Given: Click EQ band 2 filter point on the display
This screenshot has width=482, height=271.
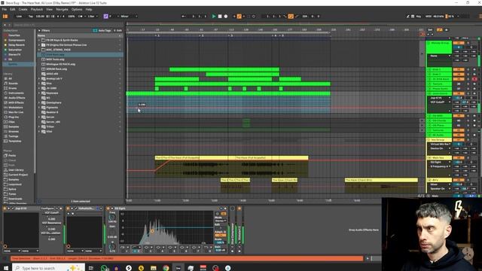Looking at the screenshot, I should pyautogui.click(x=152, y=231).
